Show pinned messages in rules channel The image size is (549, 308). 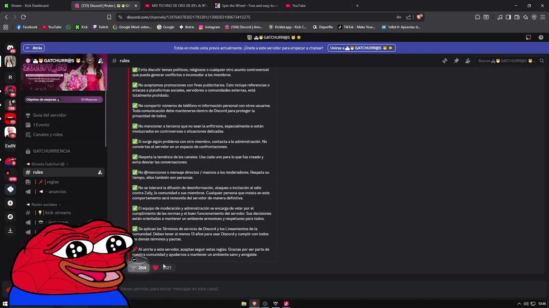coord(456,61)
